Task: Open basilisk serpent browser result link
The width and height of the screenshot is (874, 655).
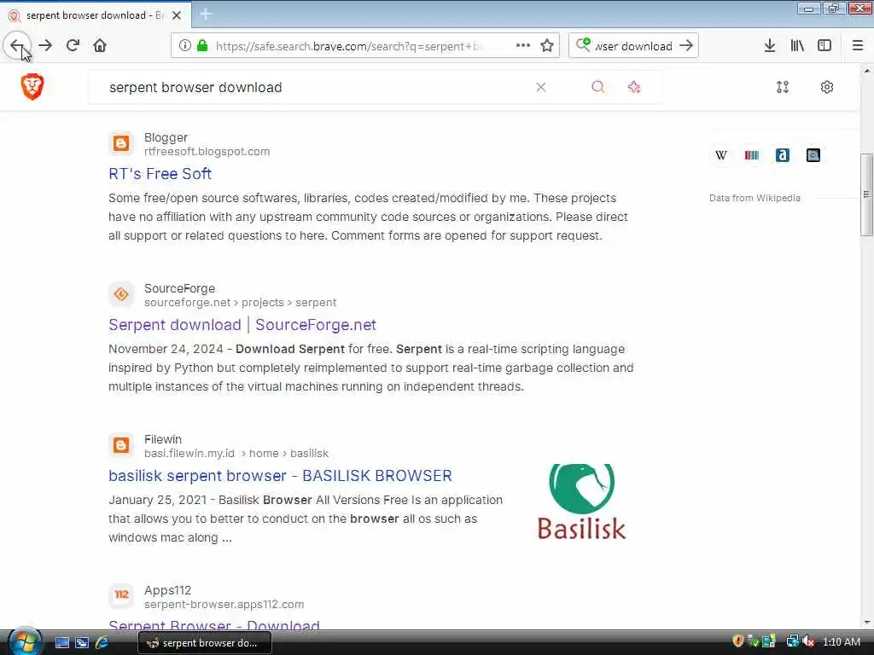Action: (280, 476)
